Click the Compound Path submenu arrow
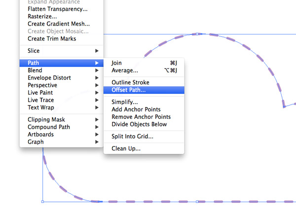Image resolution: width=296 pixels, height=222 pixels. [97, 127]
